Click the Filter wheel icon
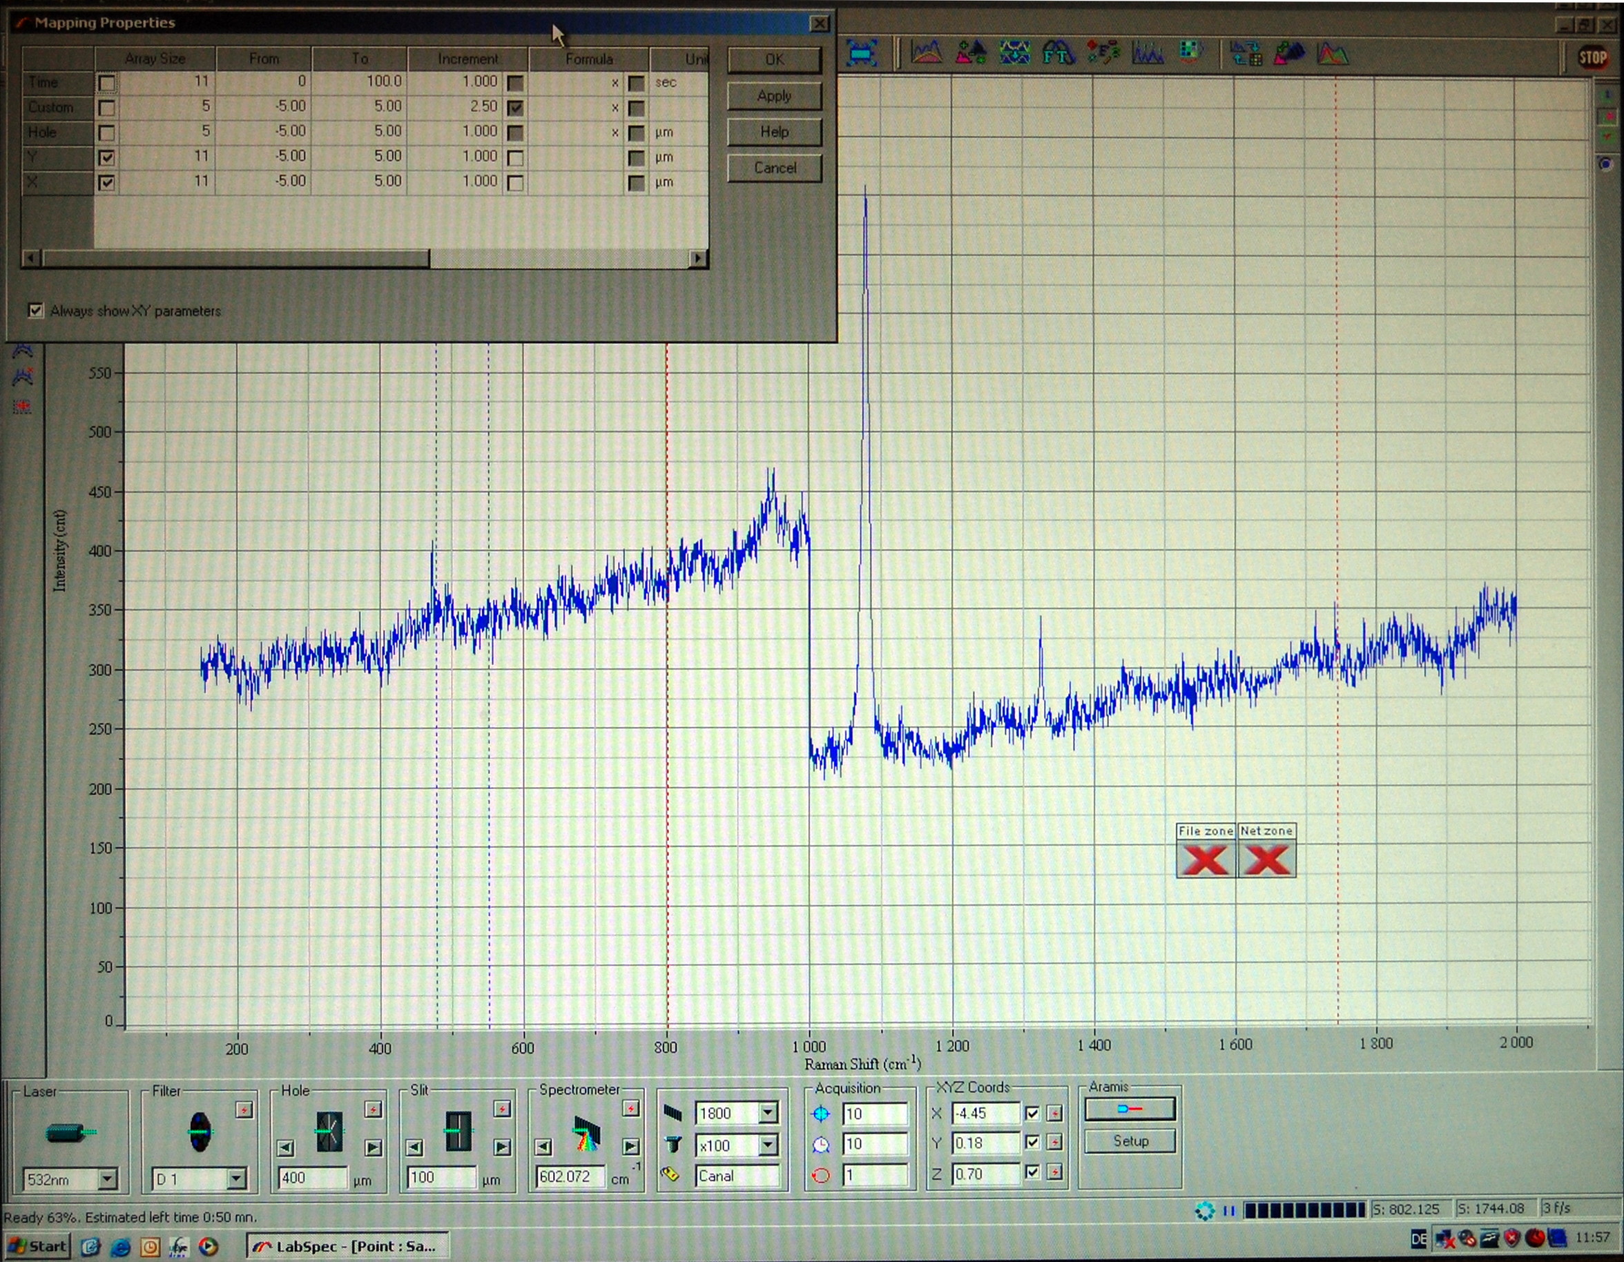Screen dimensions: 1624x1262 (x=200, y=1131)
